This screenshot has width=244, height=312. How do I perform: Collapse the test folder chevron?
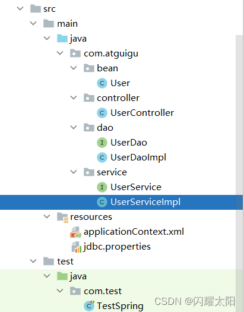(x=33, y=261)
